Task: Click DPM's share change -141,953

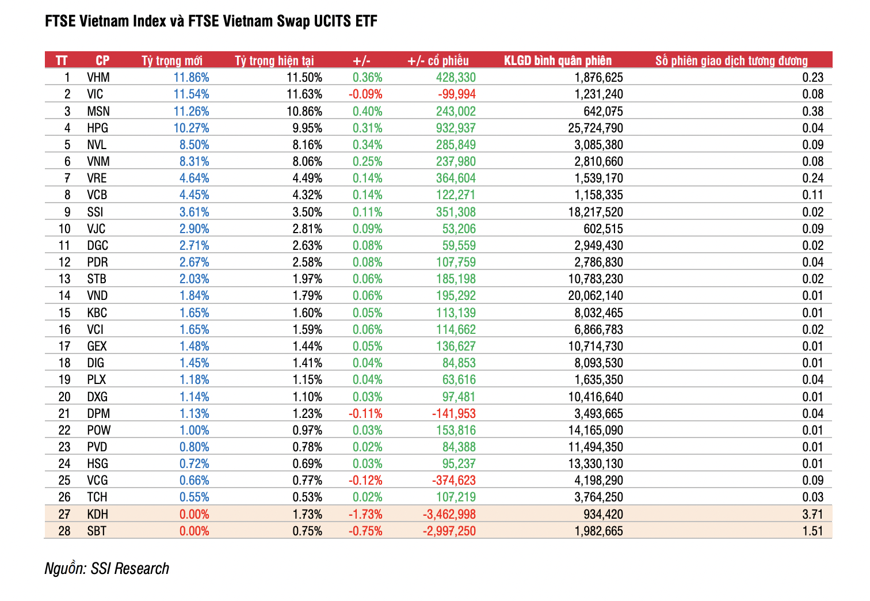Action: click(454, 413)
